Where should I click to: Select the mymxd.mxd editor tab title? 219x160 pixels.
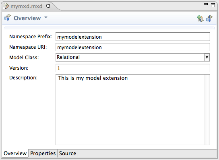click(27, 6)
